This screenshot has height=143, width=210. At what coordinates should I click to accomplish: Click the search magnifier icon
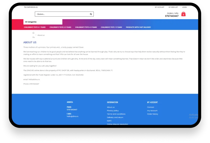click(91, 14)
